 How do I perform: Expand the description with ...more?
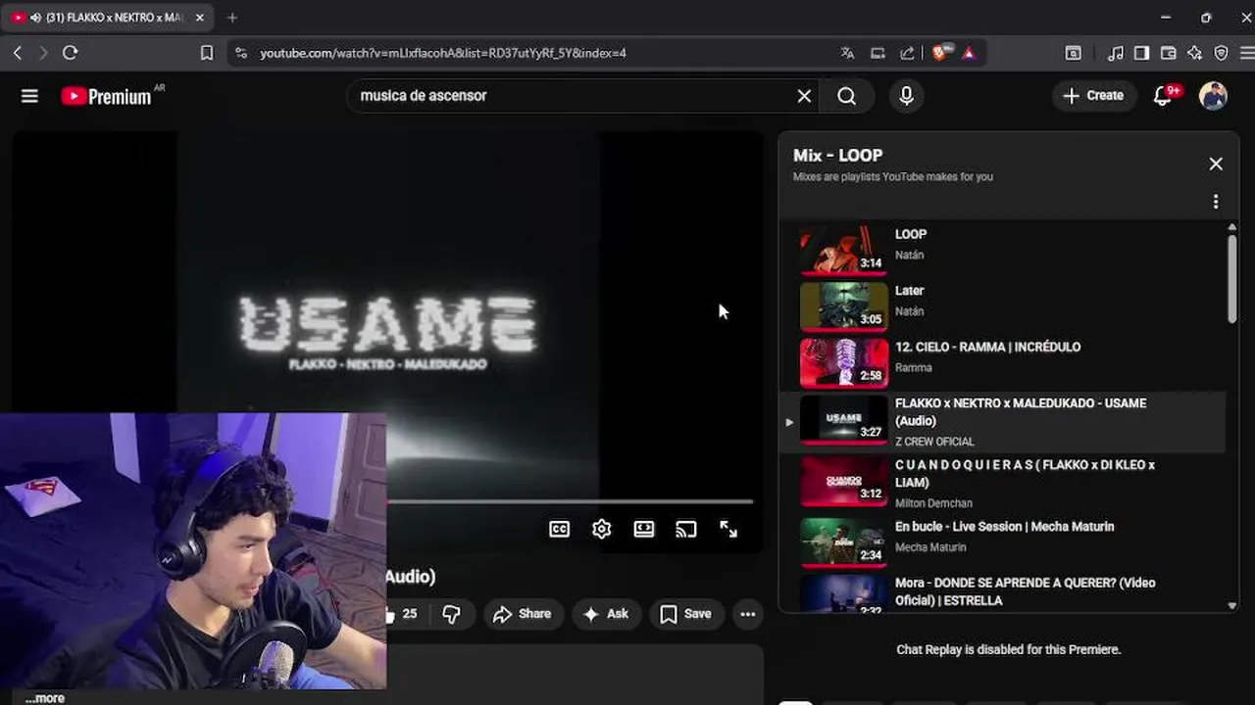(45, 698)
